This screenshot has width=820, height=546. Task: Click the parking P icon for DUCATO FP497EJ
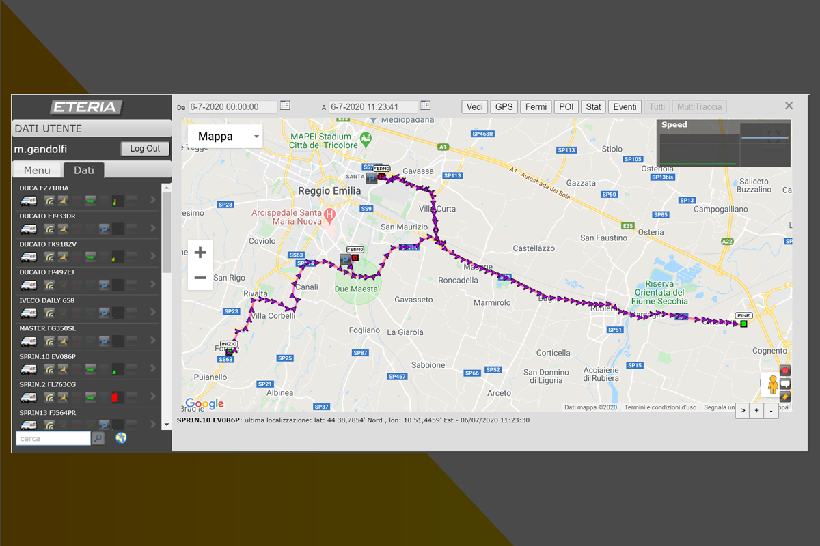pos(104,285)
